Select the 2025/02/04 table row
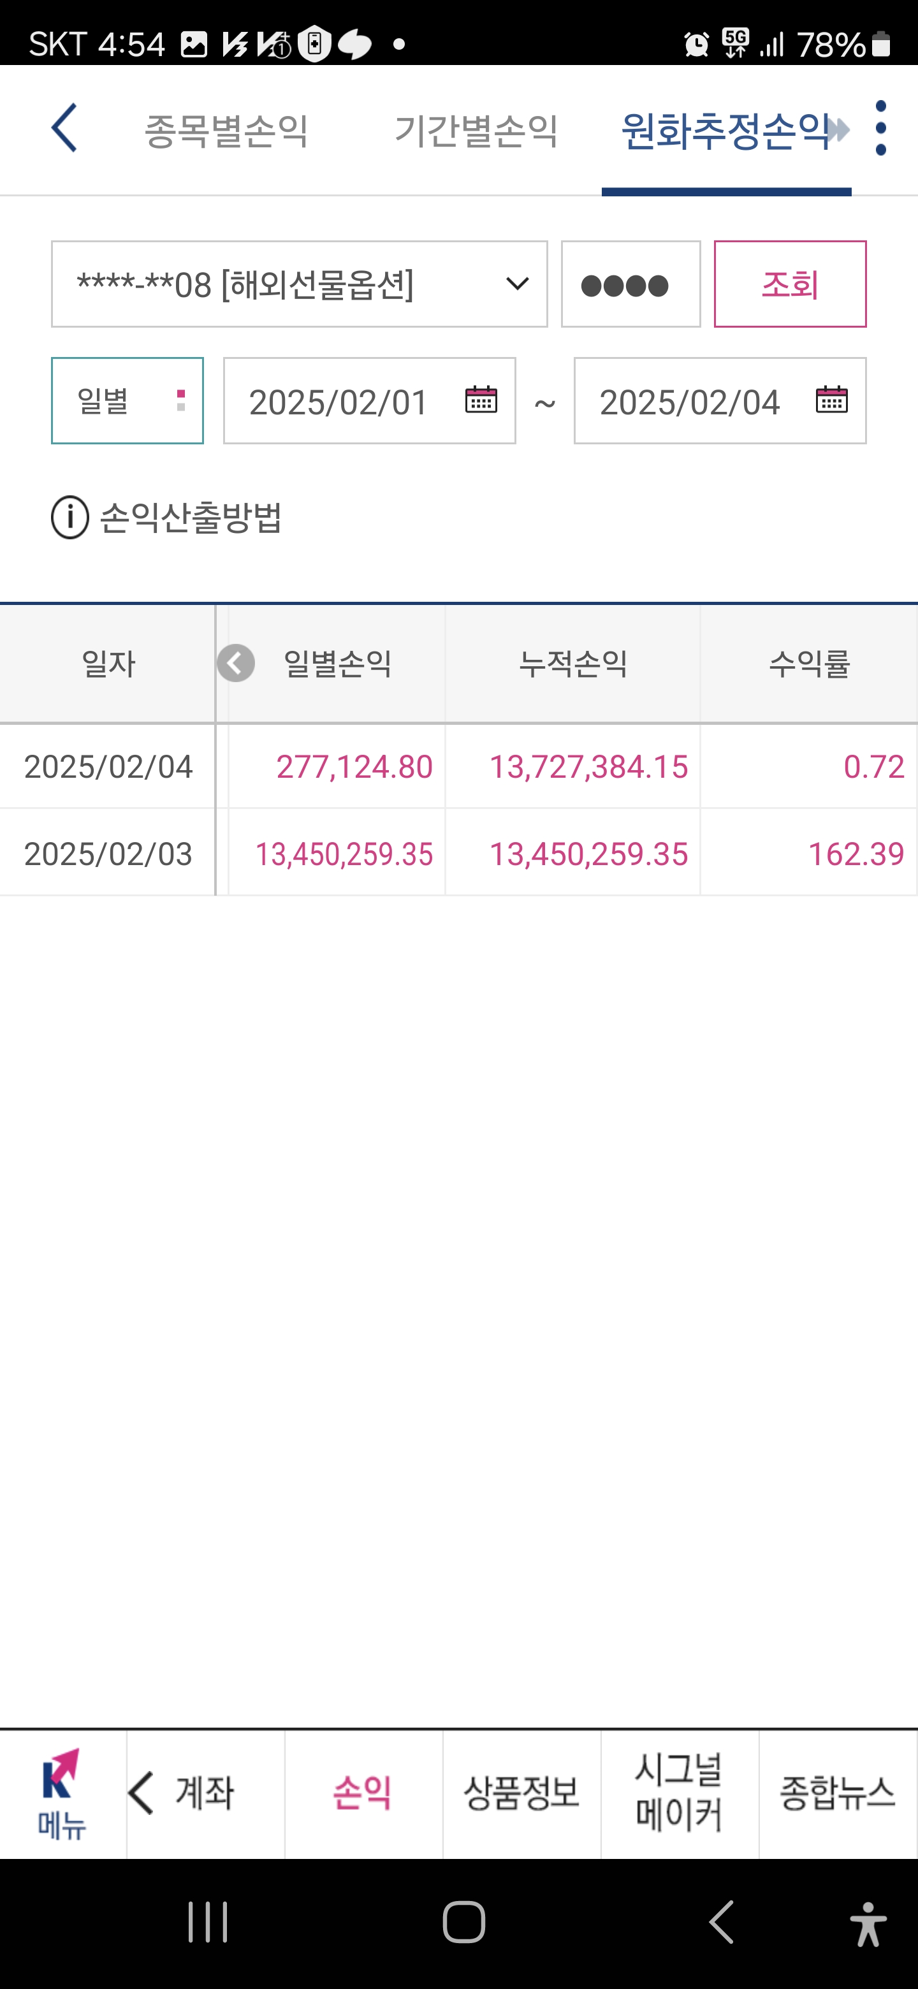 (x=458, y=767)
